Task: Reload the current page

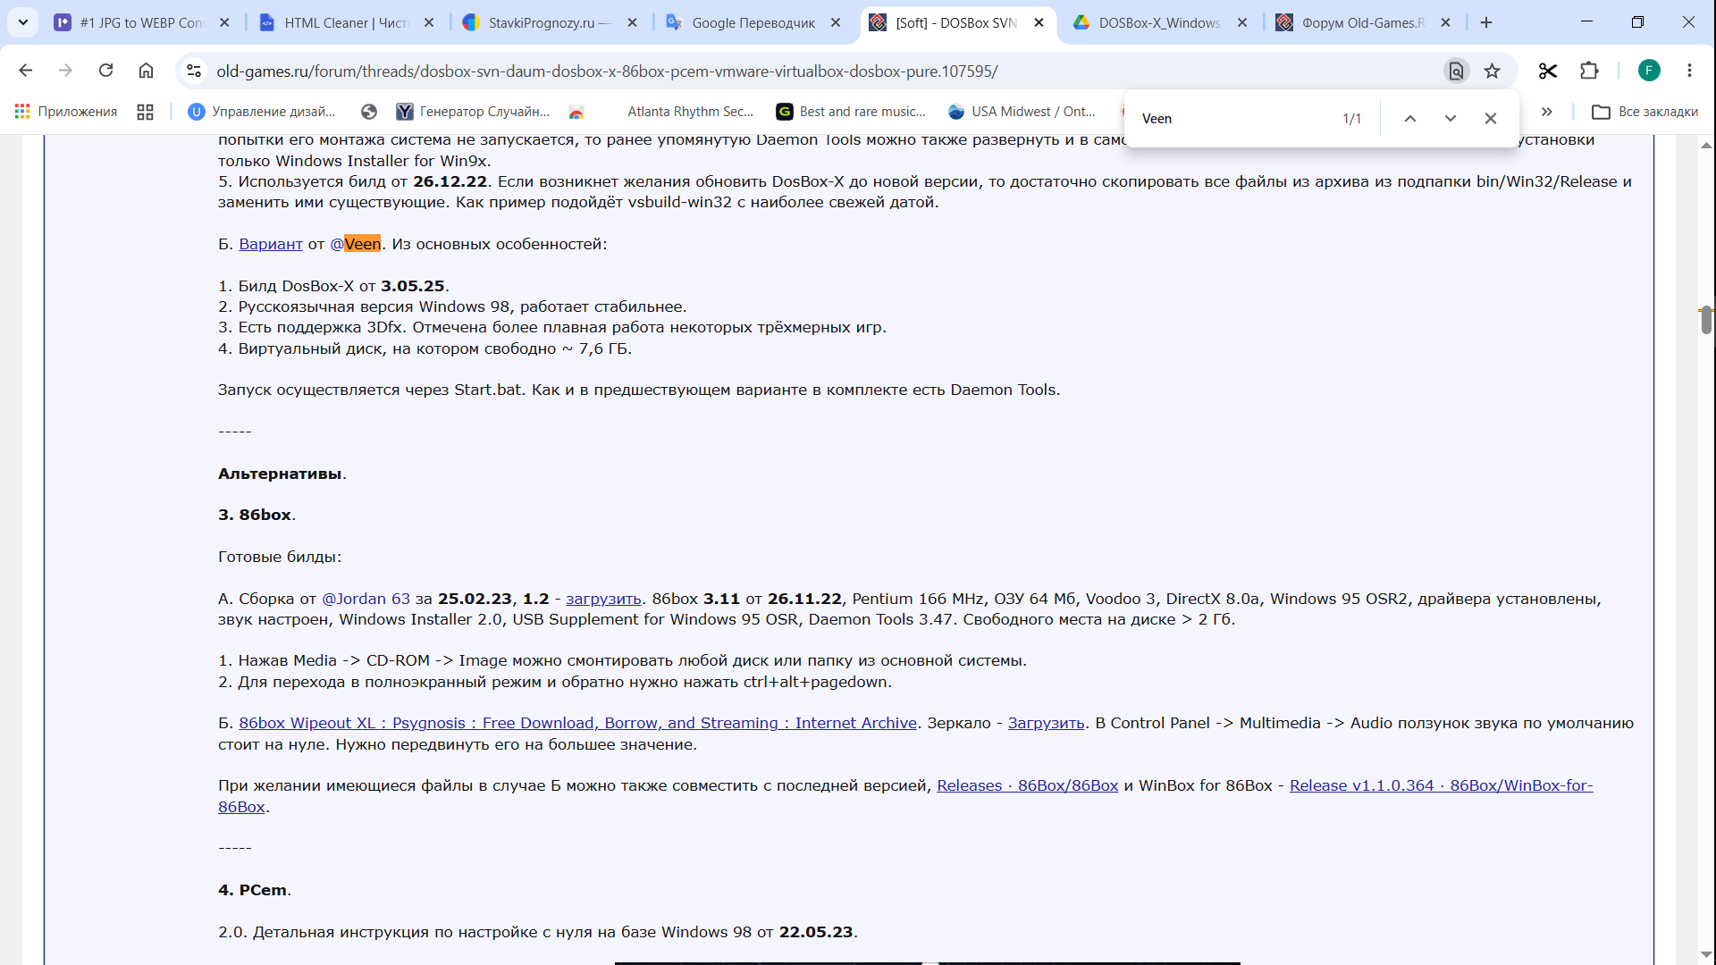Action: [x=105, y=71]
